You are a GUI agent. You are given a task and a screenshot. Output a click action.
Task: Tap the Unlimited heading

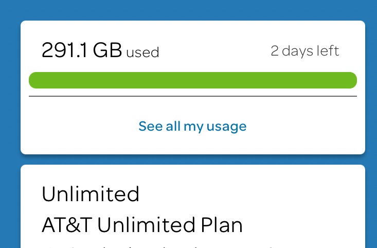pyautogui.click(x=91, y=194)
